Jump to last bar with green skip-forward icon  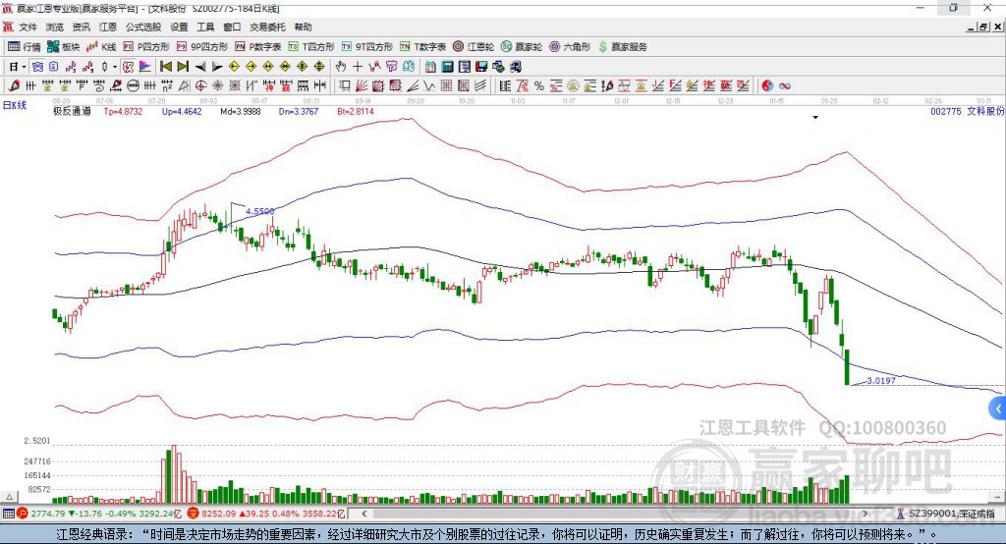point(183,67)
